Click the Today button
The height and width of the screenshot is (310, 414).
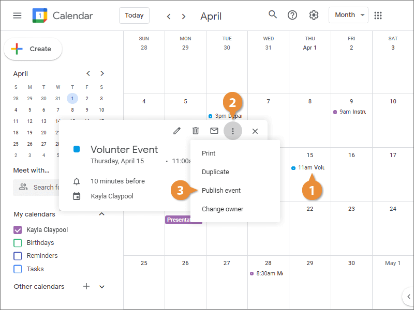click(x=134, y=16)
